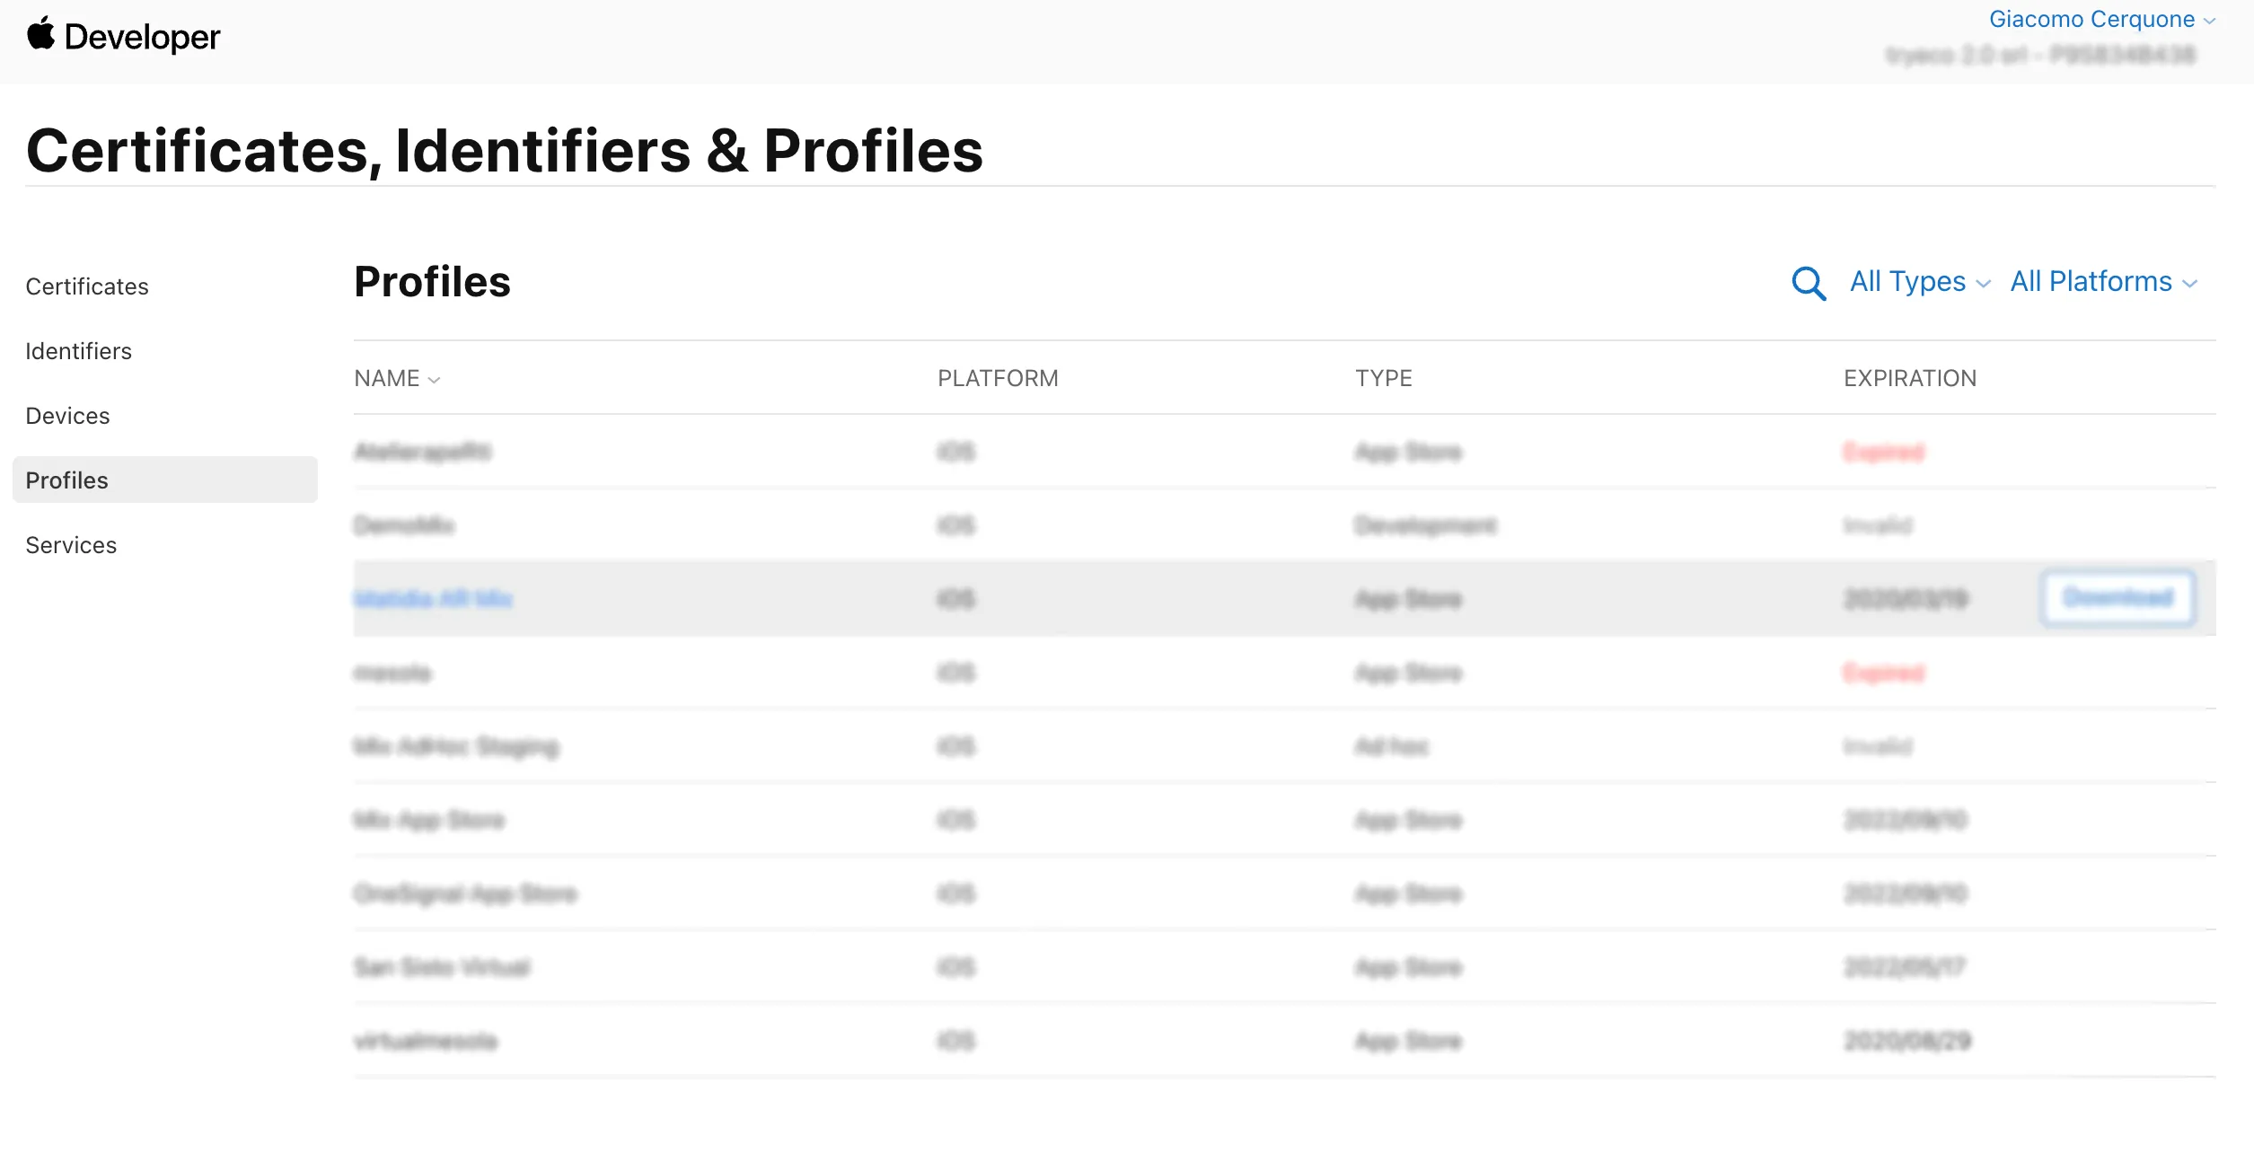This screenshot has height=1153, width=2254.
Task: Click the magnifying glass icon
Action: pos(1809,283)
